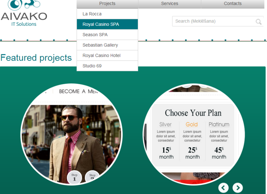Go to previous featured project arrow
The image size is (267, 194).
[x=223, y=188]
